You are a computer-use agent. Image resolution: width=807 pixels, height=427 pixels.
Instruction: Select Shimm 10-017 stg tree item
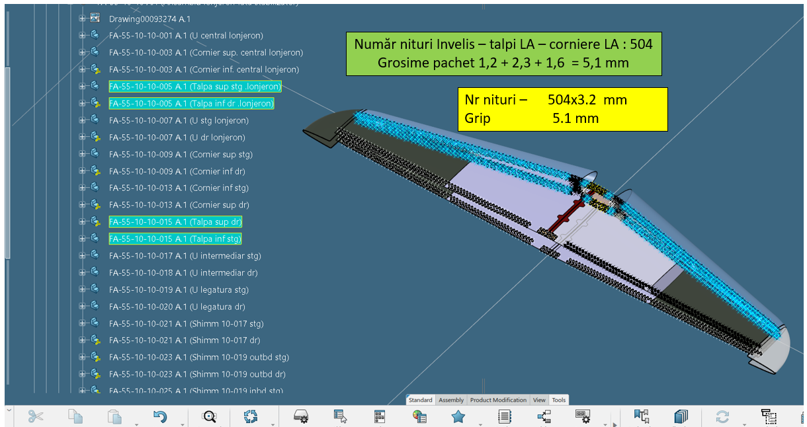point(186,324)
